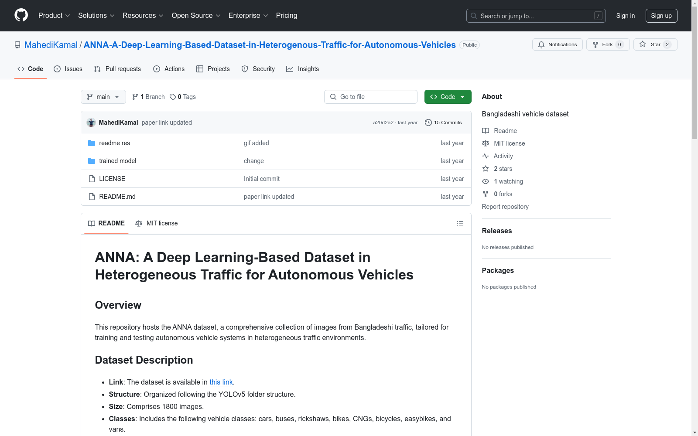Click the commits history clock icon
This screenshot has height=436, width=698.
coord(428,123)
